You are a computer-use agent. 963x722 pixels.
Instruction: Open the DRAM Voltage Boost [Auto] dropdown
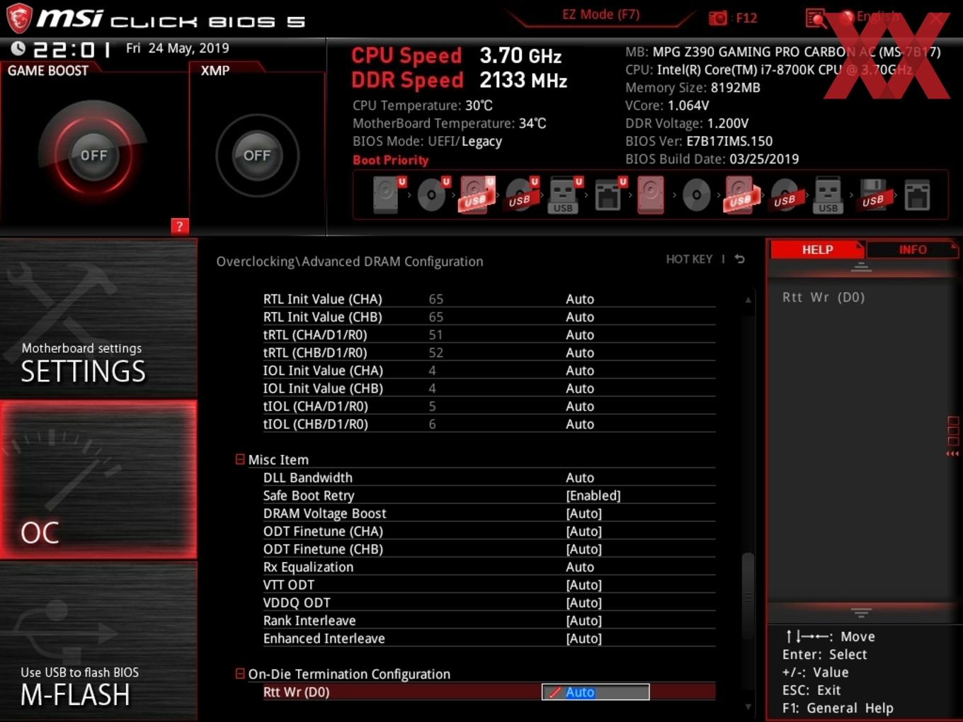584,513
